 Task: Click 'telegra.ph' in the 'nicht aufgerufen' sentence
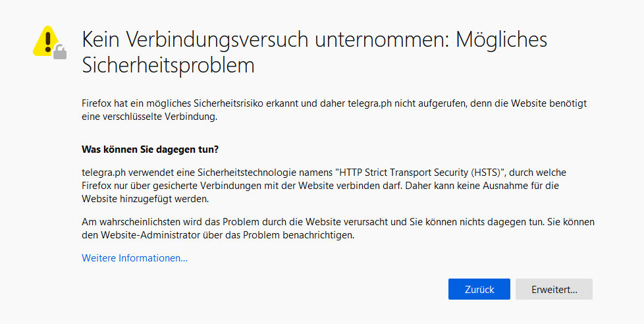pos(369,103)
